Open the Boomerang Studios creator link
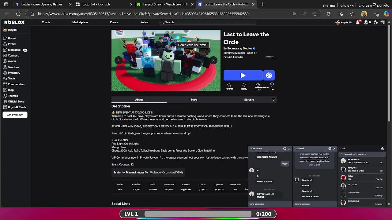The height and width of the screenshot is (220, 392). [239, 48]
